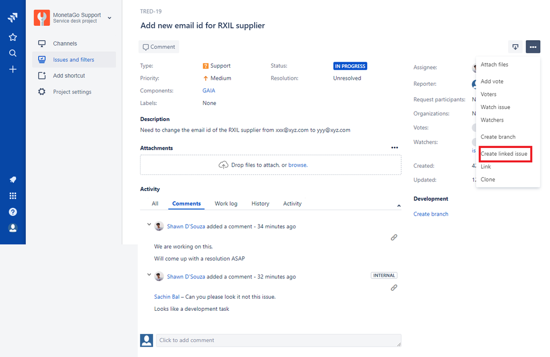Click the MonetaGo Support project avatar

point(42,18)
